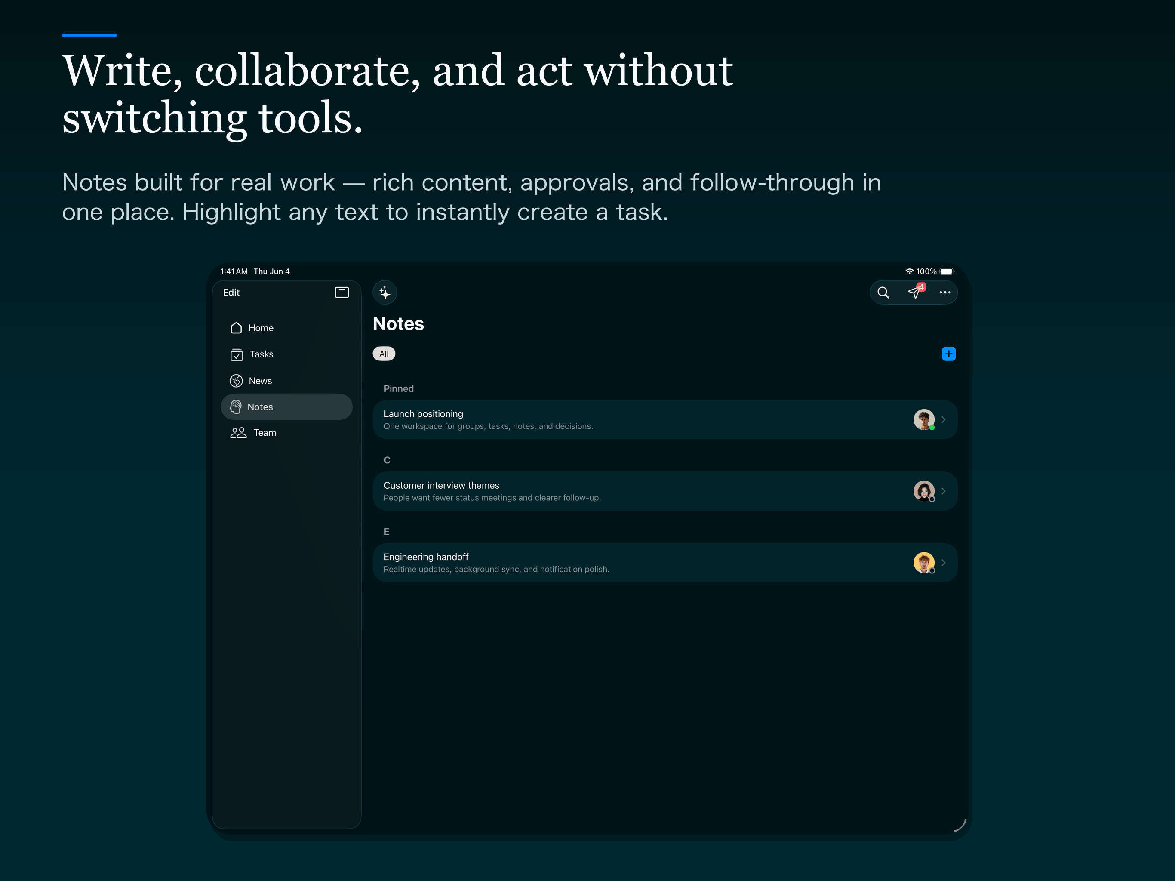Tap the battery status icon
This screenshot has height=881, width=1175.
point(947,271)
